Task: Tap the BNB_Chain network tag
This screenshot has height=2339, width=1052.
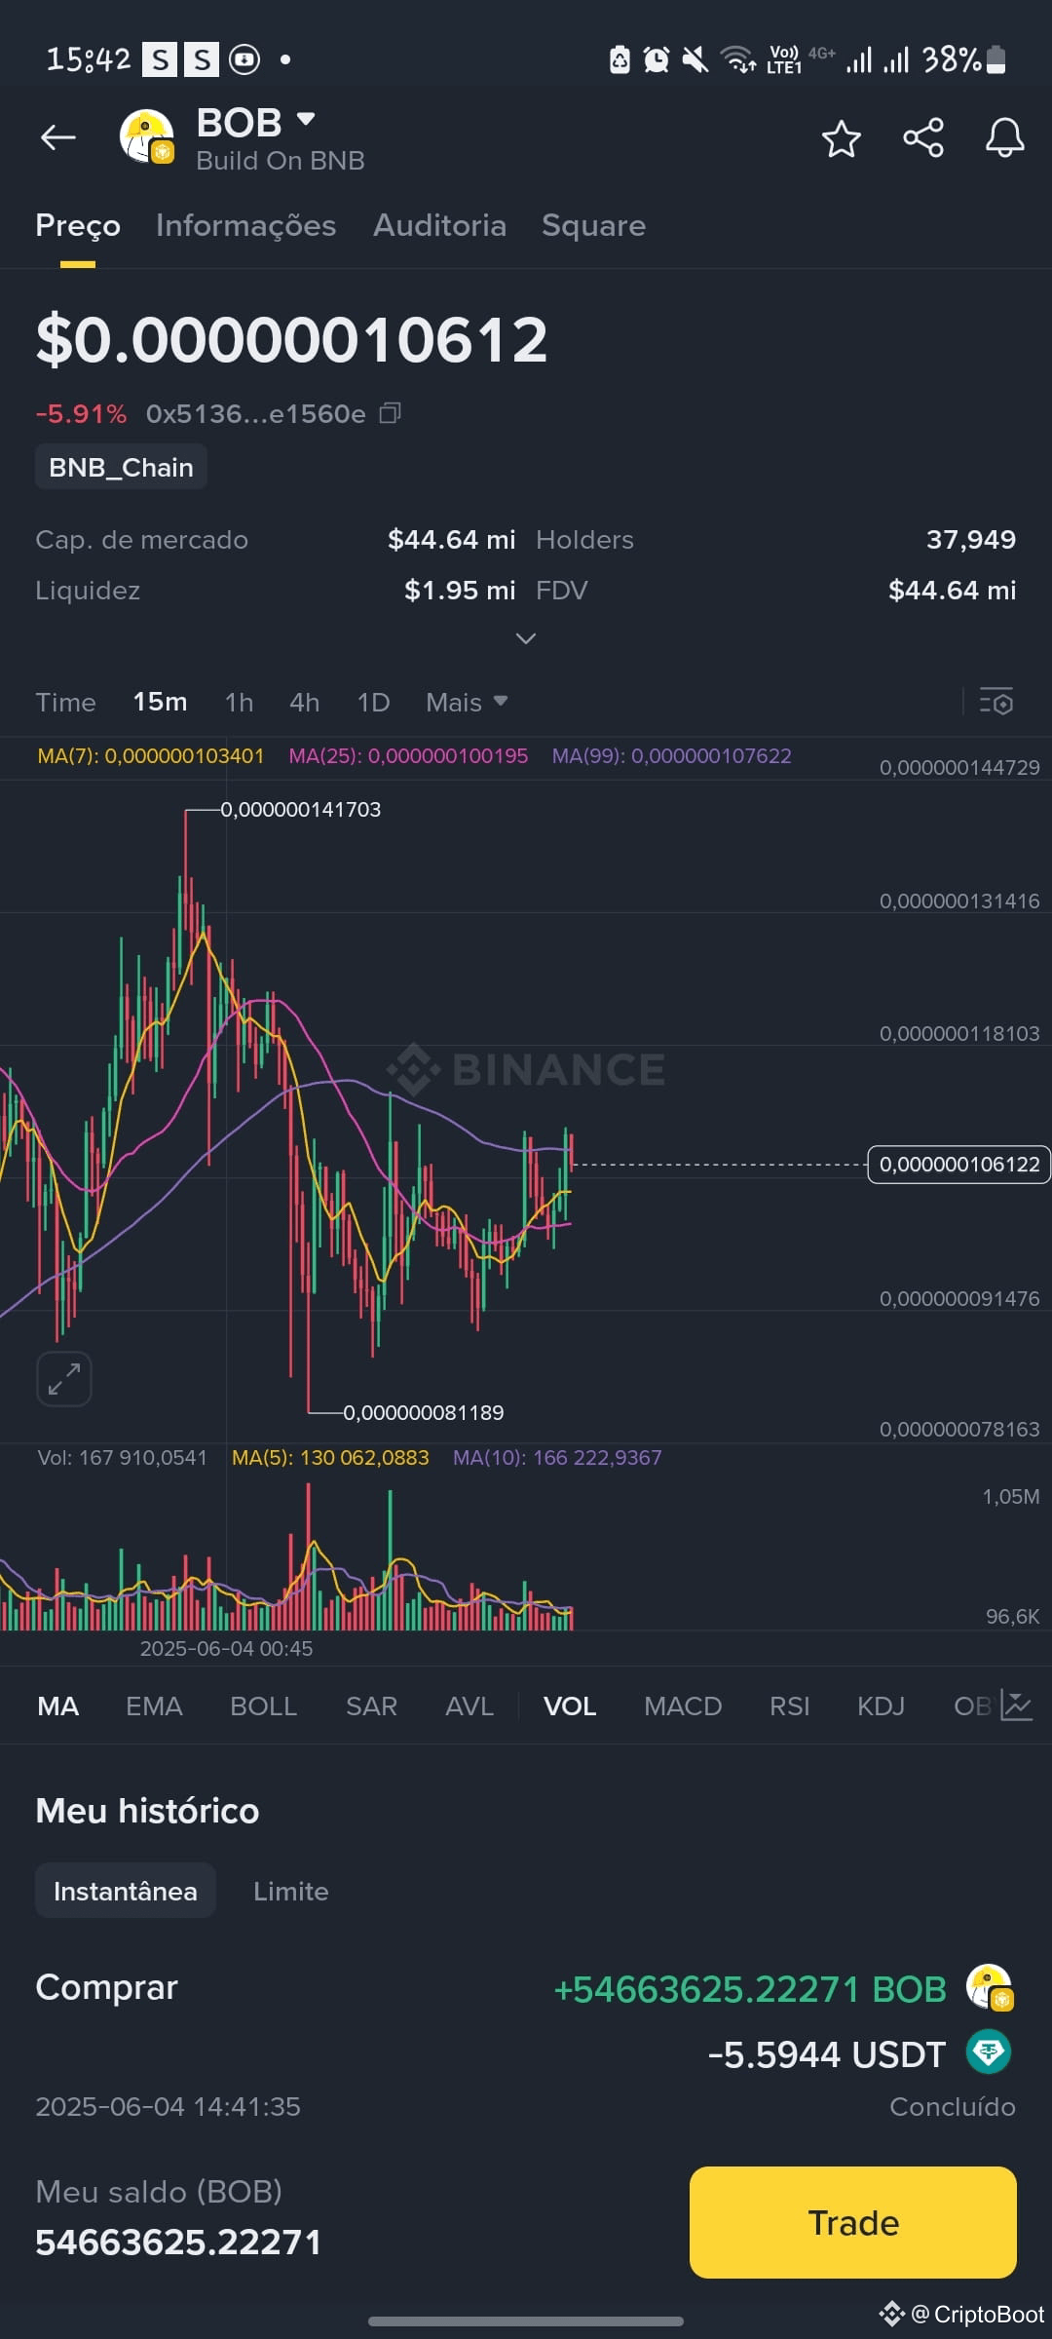Action: point(121,467)
